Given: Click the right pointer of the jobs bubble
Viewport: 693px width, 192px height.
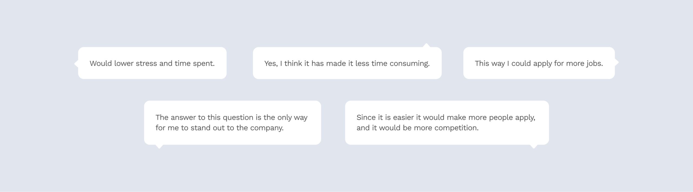Looking at the screenshot, I should [617, 62].
